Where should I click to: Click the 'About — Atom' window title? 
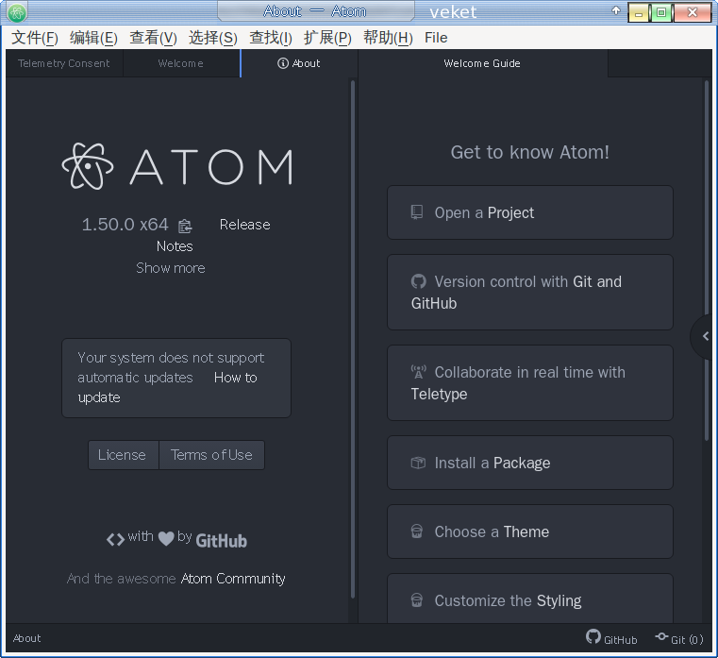click(315, 11)
